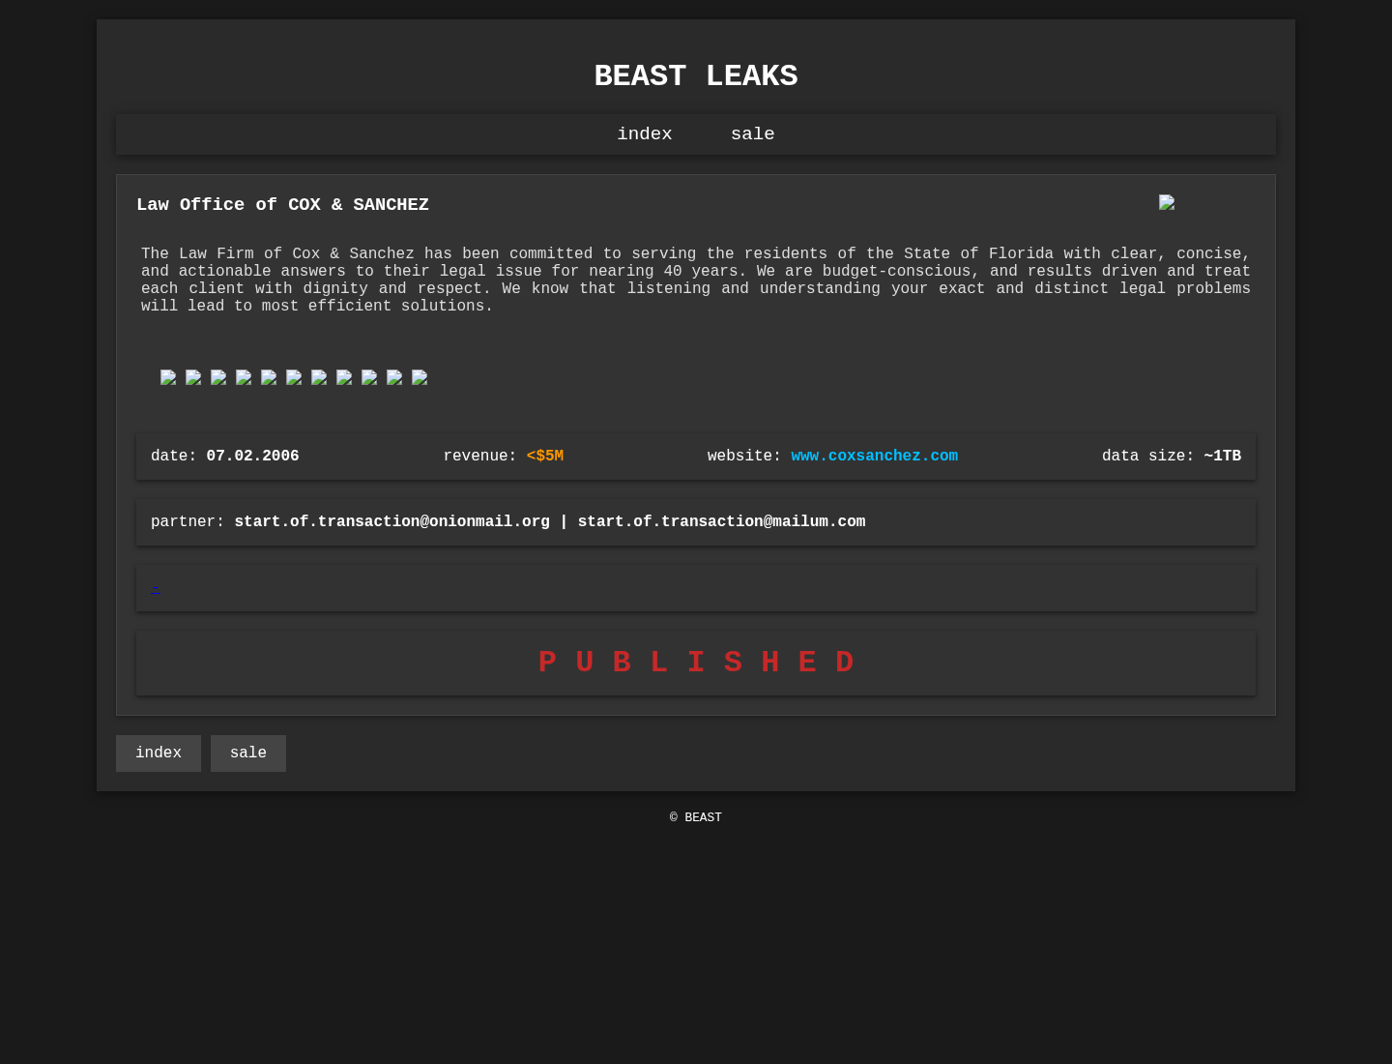Open the second broken thumbnail image
This screenshot has width=1392, height=1064.
193,377
